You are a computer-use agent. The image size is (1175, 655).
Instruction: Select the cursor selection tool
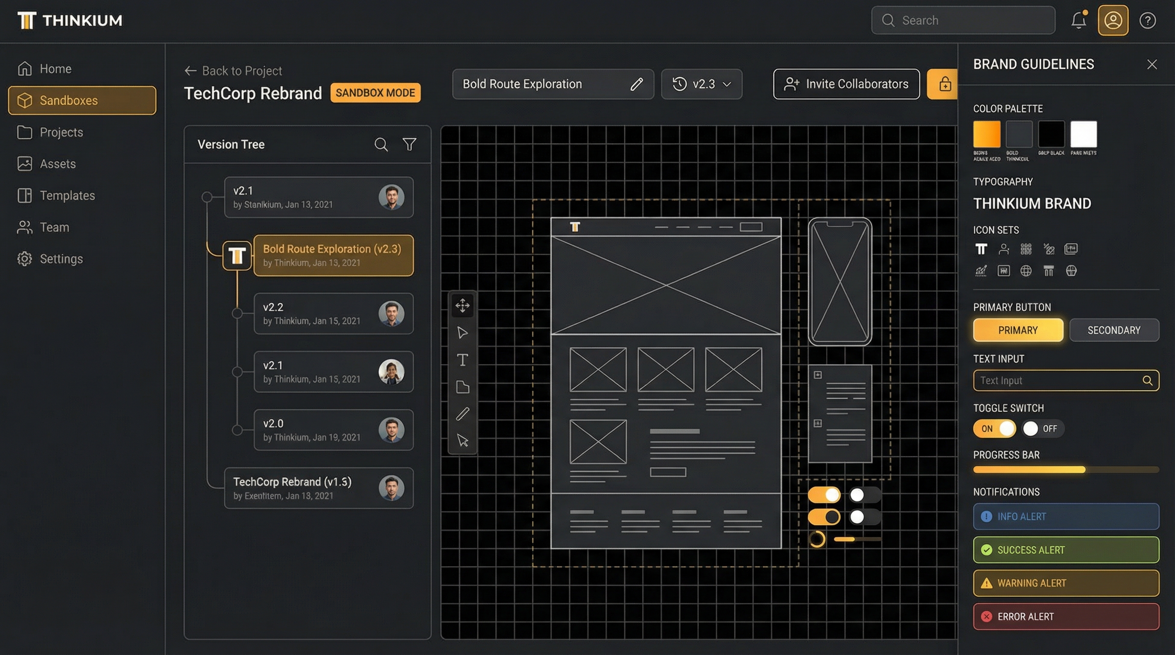click(x=462, y=441)
